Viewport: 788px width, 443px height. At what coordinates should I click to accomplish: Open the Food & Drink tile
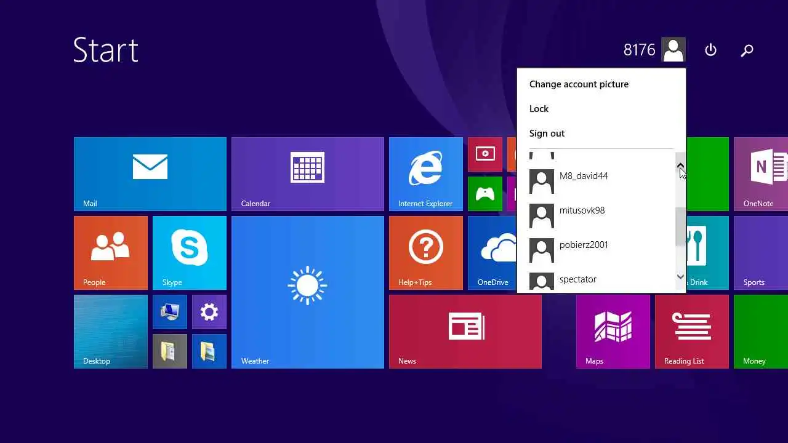(x=707, y=253)
